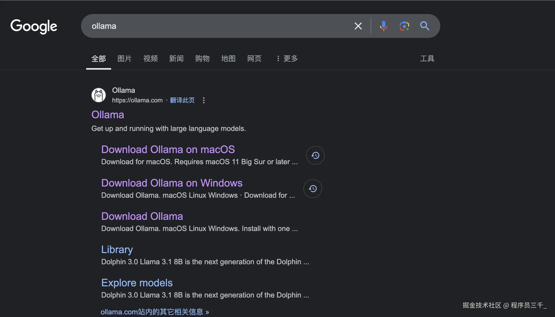Open history icon beside macOS download result
This screenshot has height=317, width=555.
[315, 155]
